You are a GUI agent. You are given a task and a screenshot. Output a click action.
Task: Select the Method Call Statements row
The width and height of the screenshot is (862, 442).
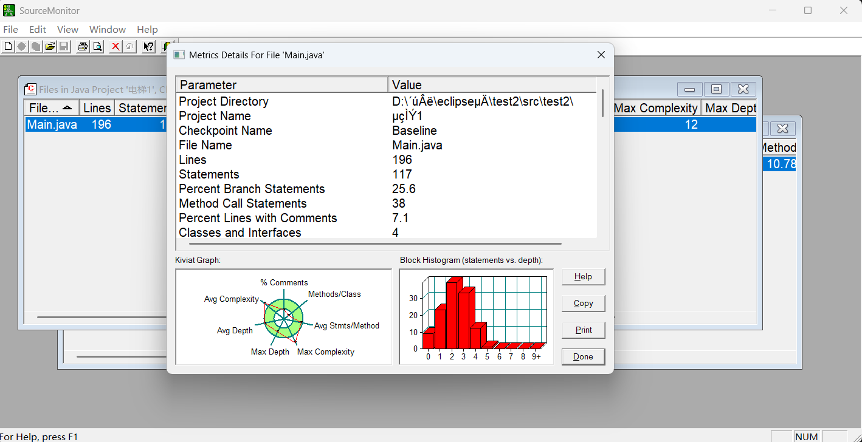386,203
